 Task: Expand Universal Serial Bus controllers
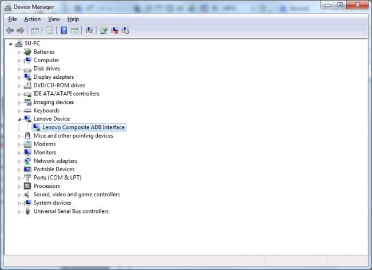19,212
